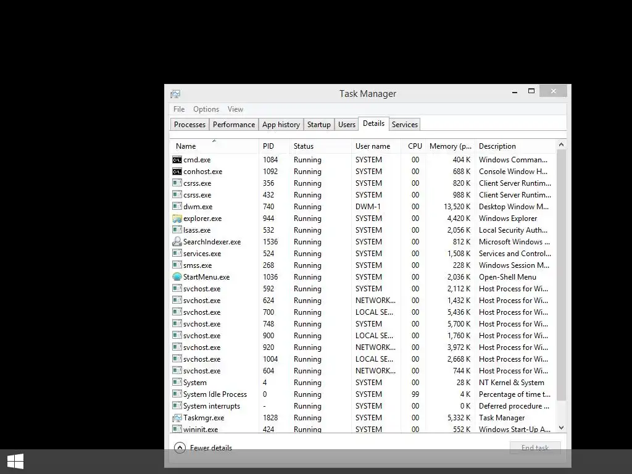Select the svchost.exe row with PID 900

point(363,335)
